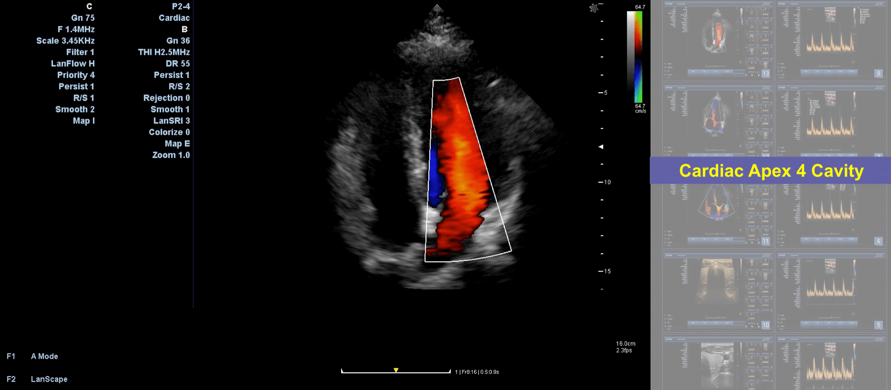Image resolution: width=891 pixels, height=390 pixels.
Task: Click the 'R/S 1' parameter
Action: [84, 98]
